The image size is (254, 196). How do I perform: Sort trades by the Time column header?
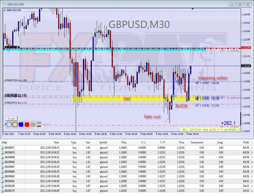pos(56,142)
